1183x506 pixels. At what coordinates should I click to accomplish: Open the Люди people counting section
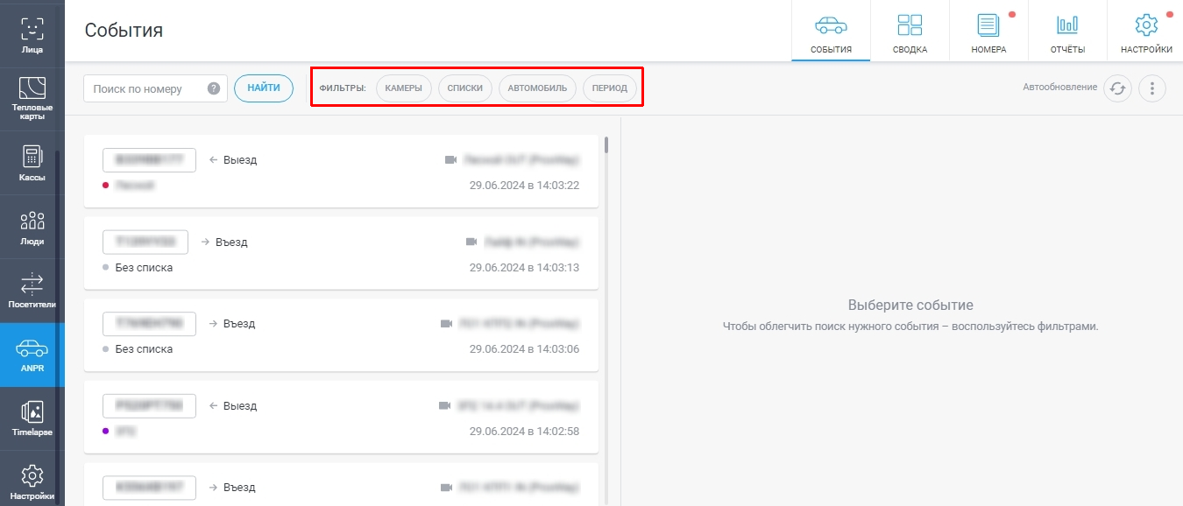tap(32, 227)
